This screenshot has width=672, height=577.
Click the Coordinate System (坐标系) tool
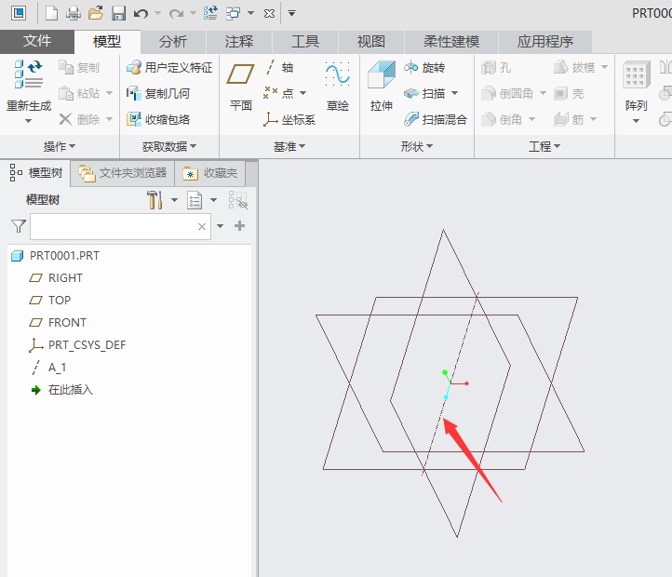coord(289,119)
